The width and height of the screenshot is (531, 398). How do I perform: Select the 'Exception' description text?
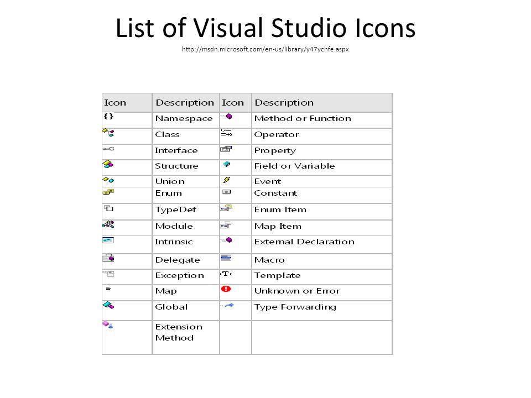click(x=180, y=275)
